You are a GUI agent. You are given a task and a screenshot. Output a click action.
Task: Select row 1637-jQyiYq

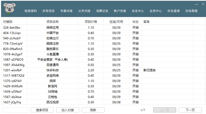point(103,102)
